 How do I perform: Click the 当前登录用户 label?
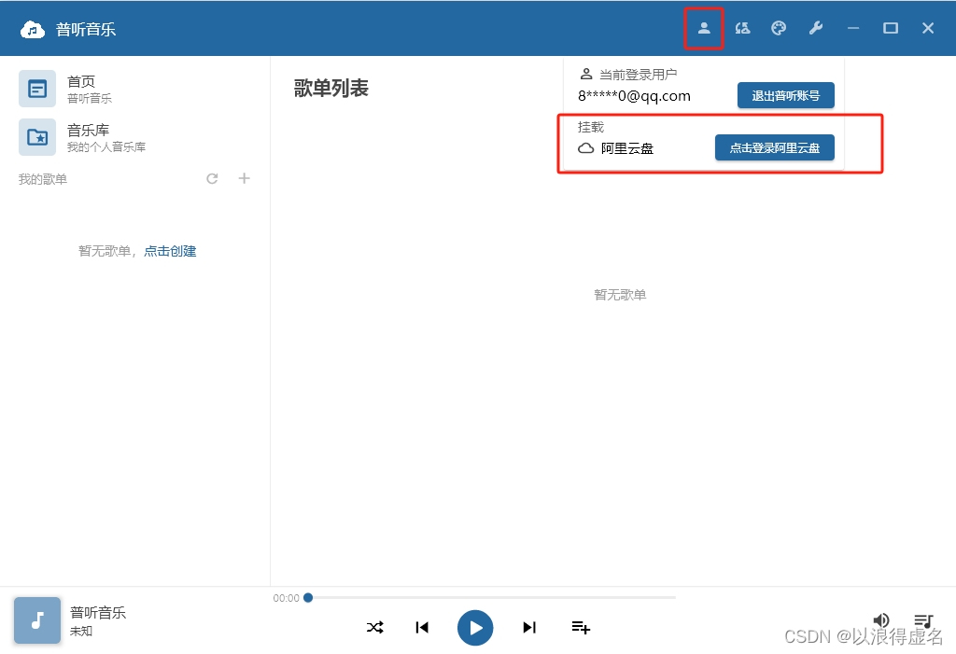point(639,75)
